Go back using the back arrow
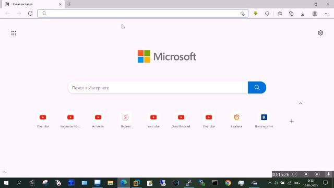334x188 pixels. pyautogui.click(x=7, y=14)
